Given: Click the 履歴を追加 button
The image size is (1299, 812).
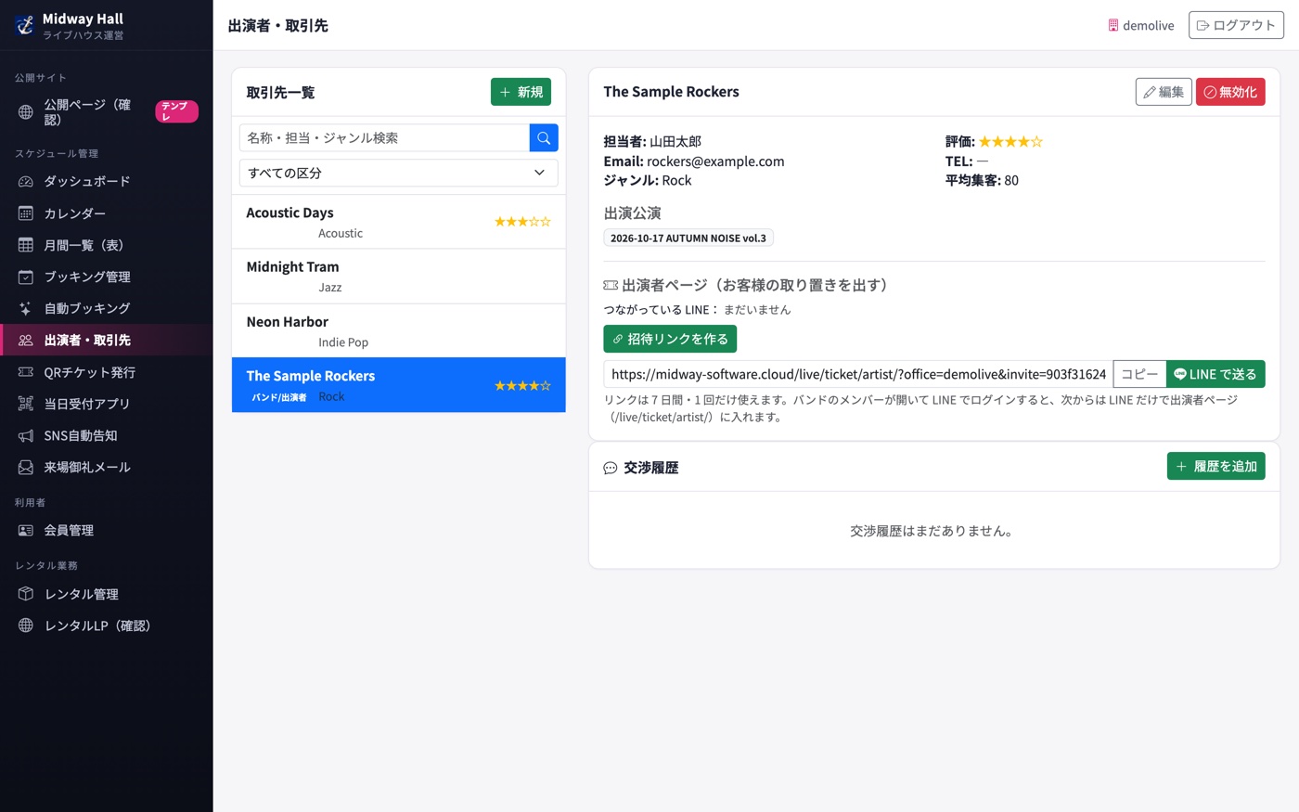Looking at the screenshot, I should 1215,466.
